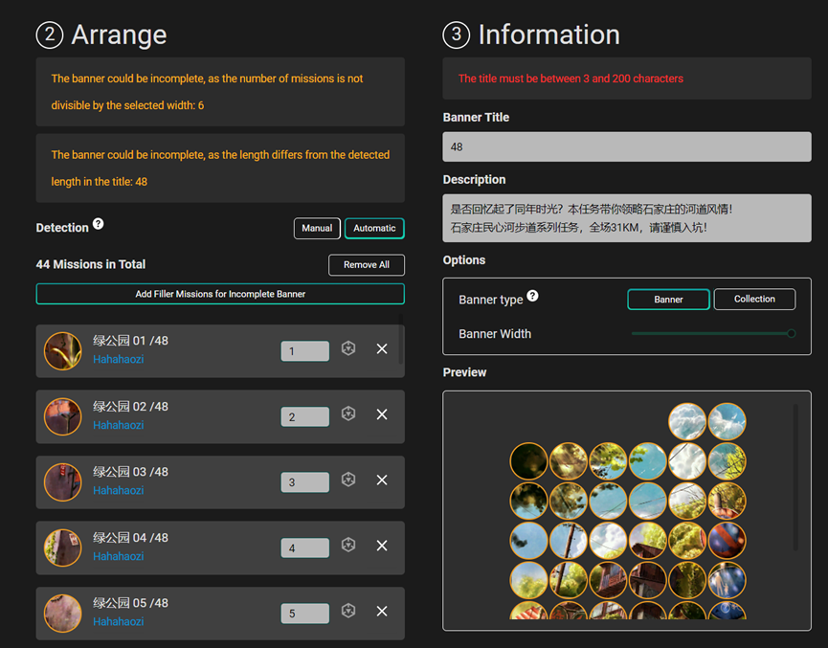Click the Banner Title input field
Viewport: 828px width, 648px height.
627,146
